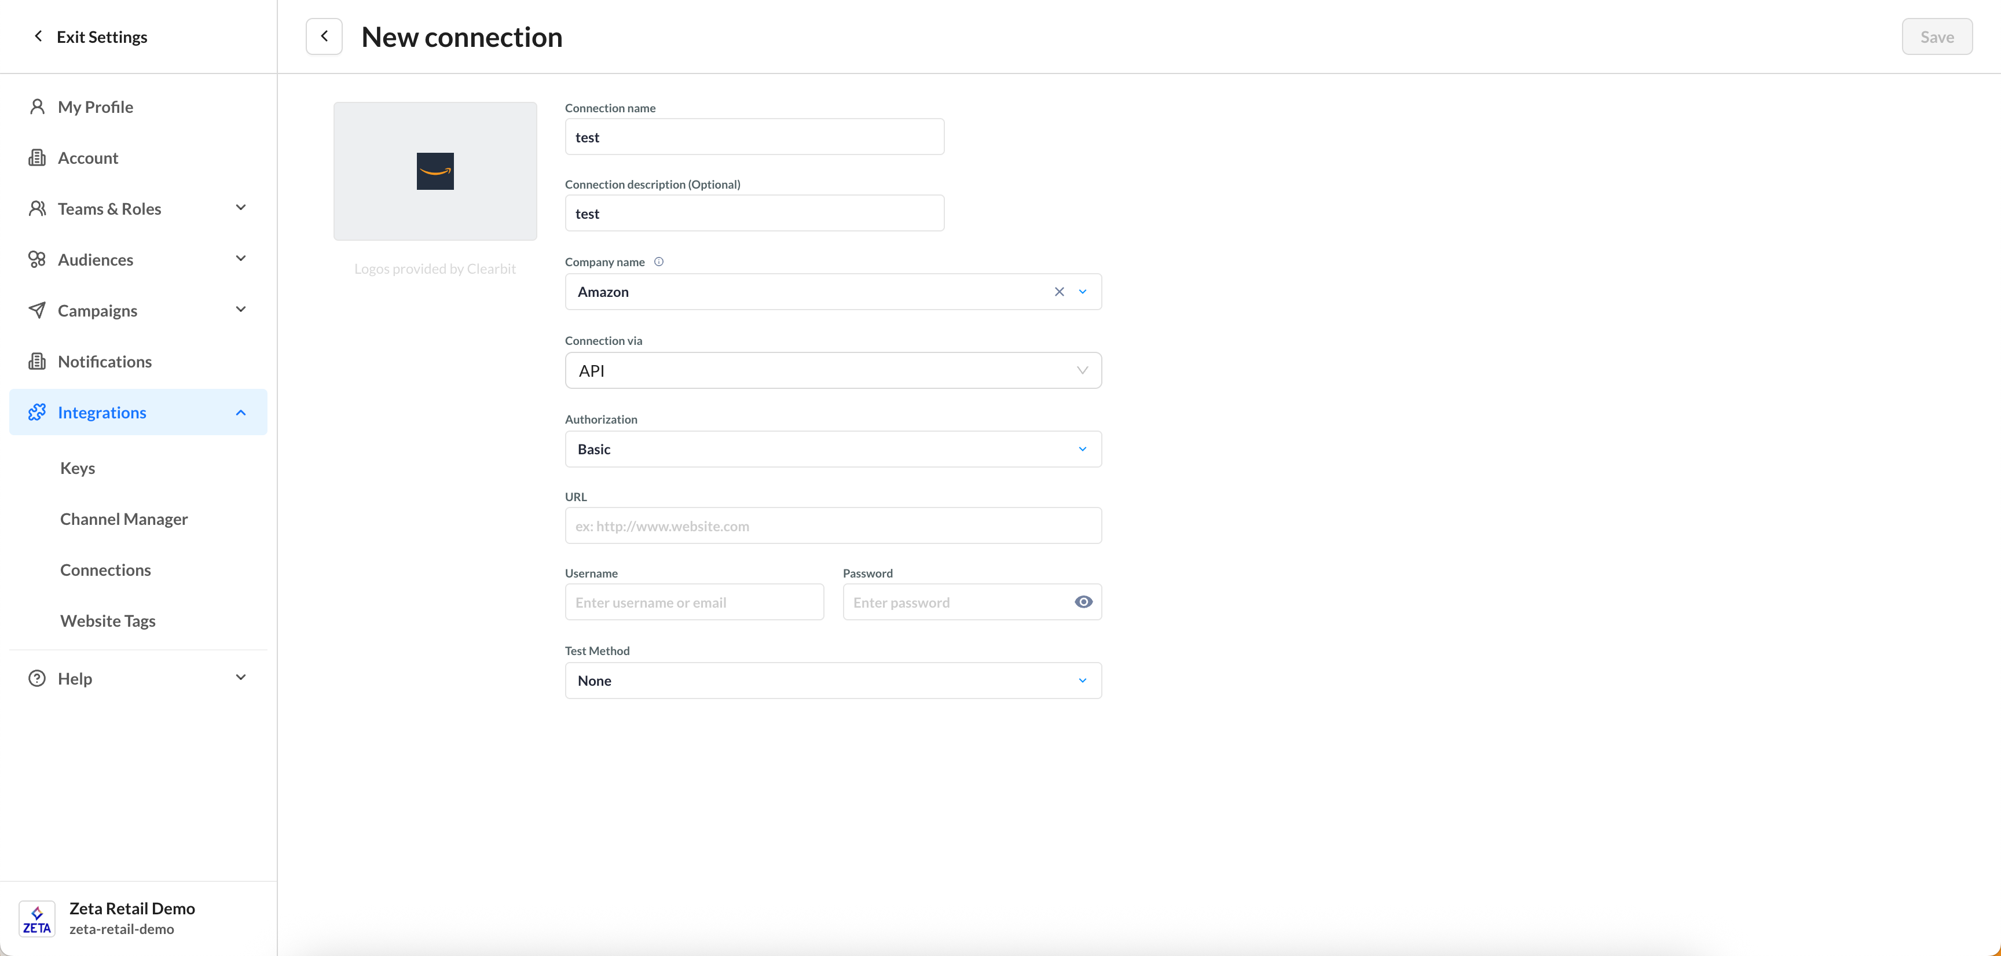Image resolution: width=2001 pixels, height=956 pixels.
Task: Click into the URL input field
Action: pyautogui.click(x=833, y=526)
